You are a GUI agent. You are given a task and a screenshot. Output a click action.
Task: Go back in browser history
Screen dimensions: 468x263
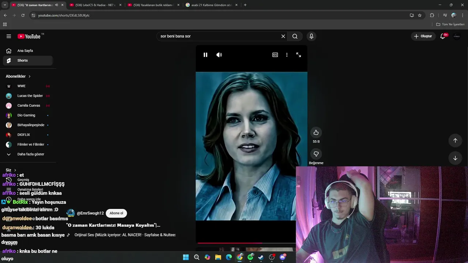[x=5, y=15]
